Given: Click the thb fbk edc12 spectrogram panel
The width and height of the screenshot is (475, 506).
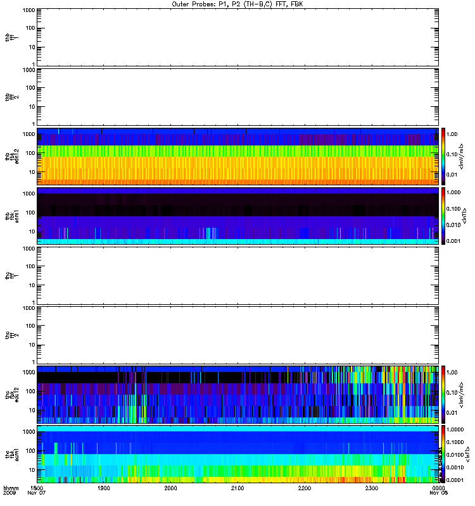Looking at the screenshot, I should (x=238, y=156).
